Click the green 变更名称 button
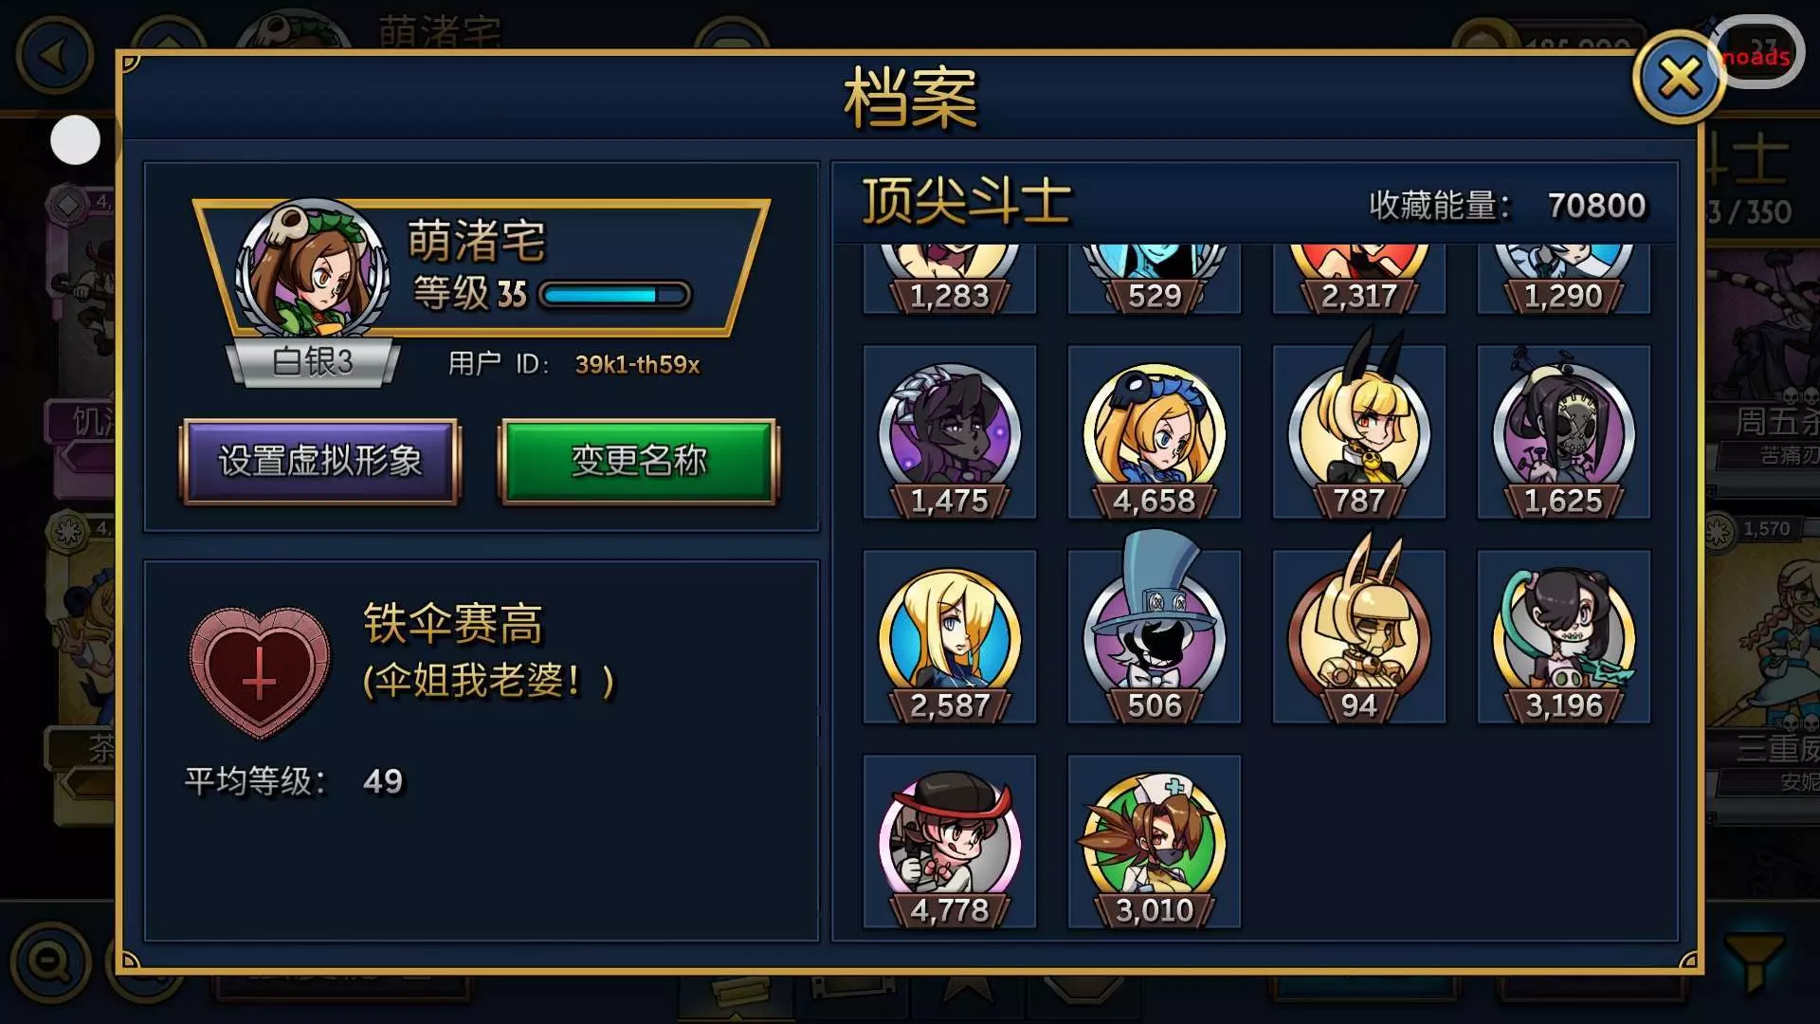1820x1024 pixels. coord(639,461)
